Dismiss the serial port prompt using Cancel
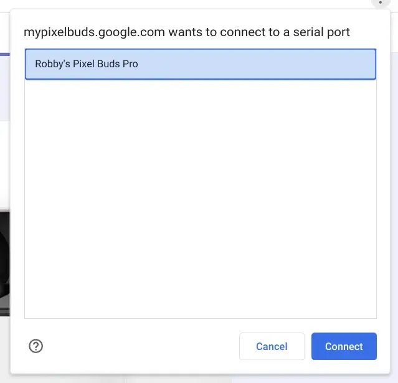 (272, 346)
